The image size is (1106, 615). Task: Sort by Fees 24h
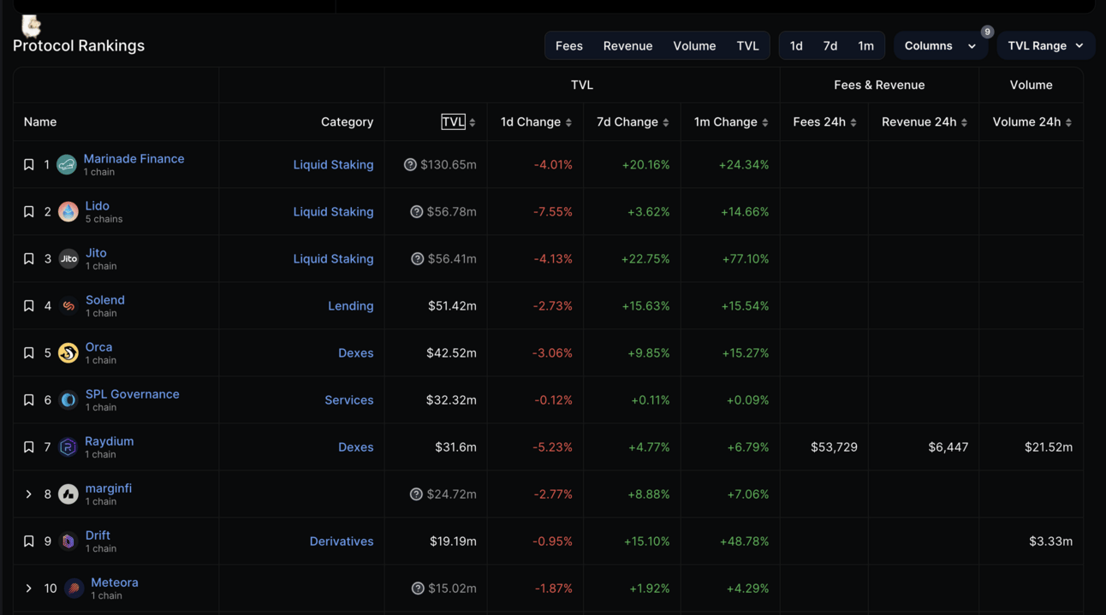click(x=853, y=122)
